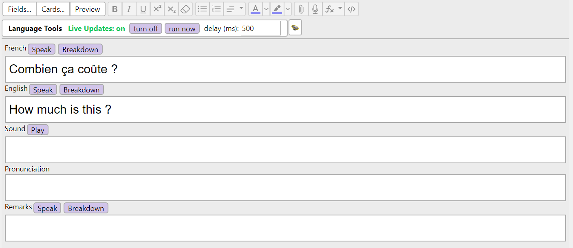Switch to the Preview tab

tap(87, 9)
